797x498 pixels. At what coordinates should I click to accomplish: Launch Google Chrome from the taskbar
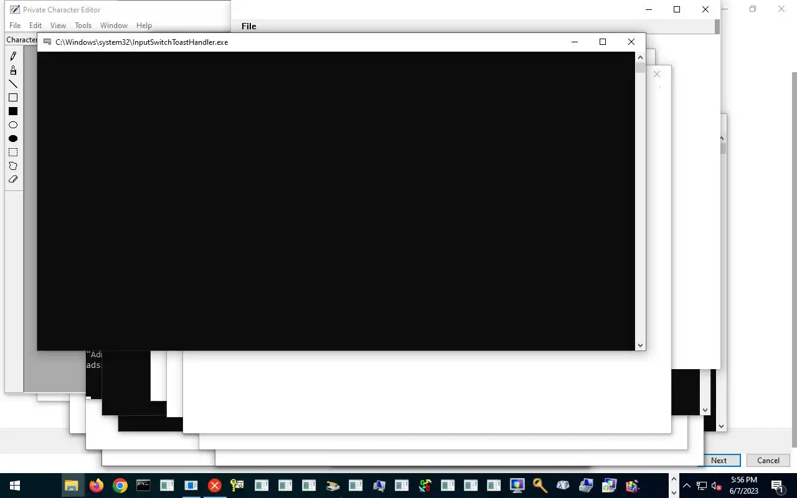coord(120,486)
